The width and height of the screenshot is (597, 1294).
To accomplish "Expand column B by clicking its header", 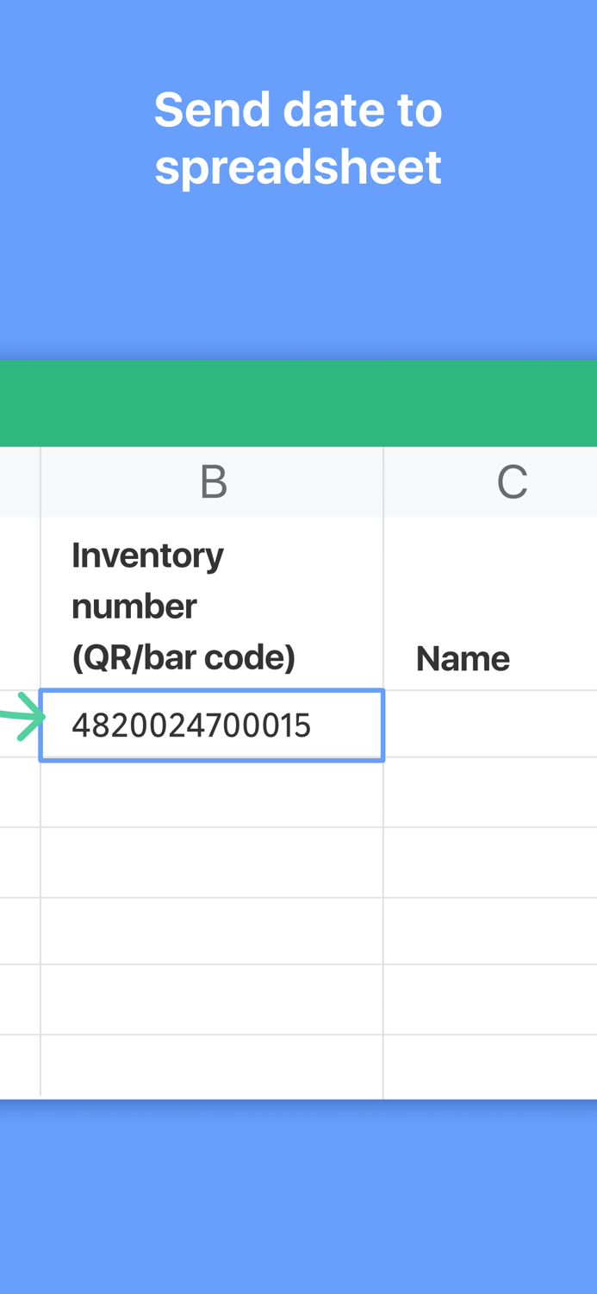I will (x=212, y=481).
